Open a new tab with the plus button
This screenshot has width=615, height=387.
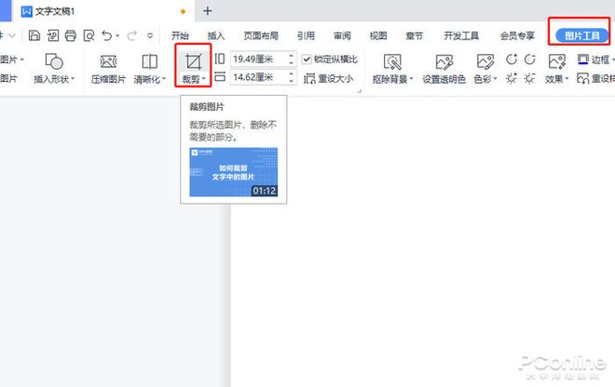click(x=207, y=11)
